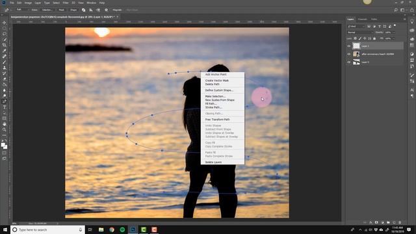
Task: Select the Horizontal Type tool
Action: (5, 107)
